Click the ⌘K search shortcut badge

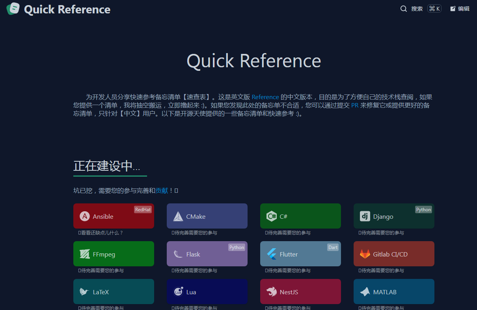(434, 9)
